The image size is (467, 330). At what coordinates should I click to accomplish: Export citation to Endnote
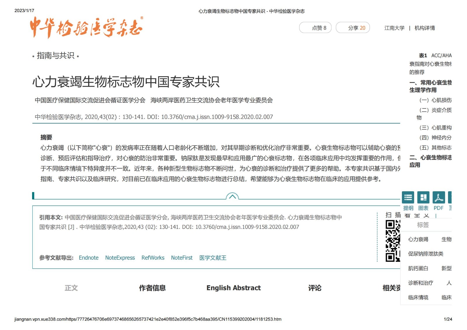[x=88, y=258]
